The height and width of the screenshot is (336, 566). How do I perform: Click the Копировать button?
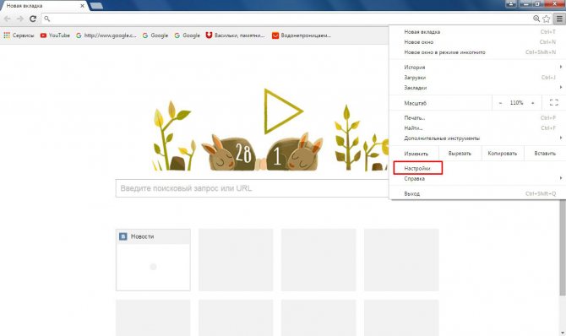coord(503,154)
